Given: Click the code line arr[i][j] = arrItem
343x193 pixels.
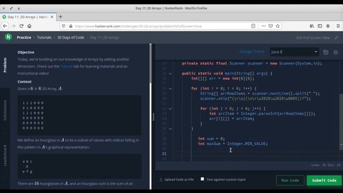Looking at the screenshot, I should [232, 118].
